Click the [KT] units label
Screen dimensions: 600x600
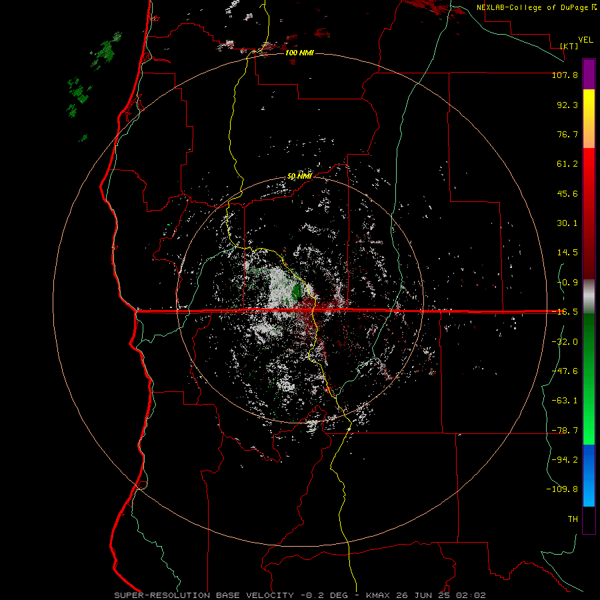point(569,46)
